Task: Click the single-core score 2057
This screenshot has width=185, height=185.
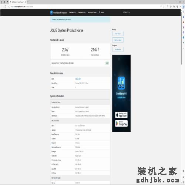Action: (x=65, y=50)
